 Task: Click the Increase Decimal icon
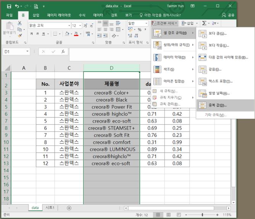[130, 36]
